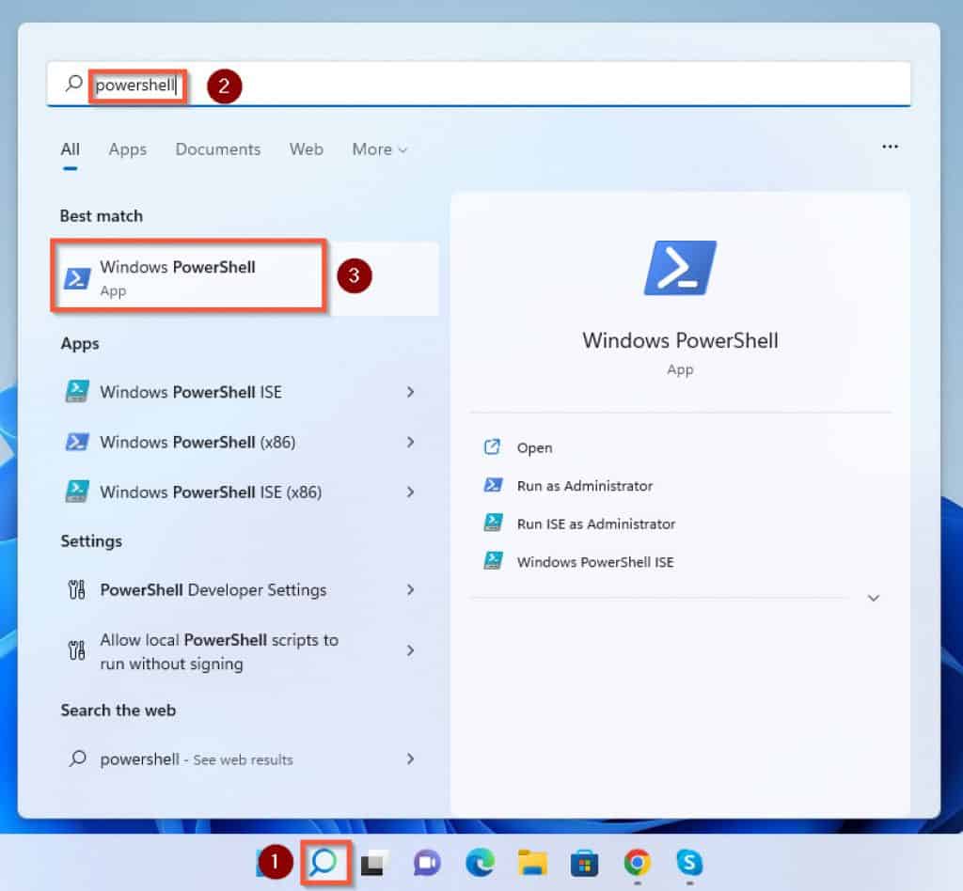Click the Windows PowerShell ISE app icon in the Apps list
The height and width of the screenshot is (891, 963).
(x=77, y=392)
